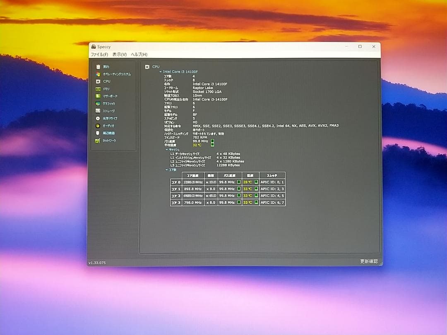447x335 pixels.
Task: Collapse the Intel Core i3 14100F tree
Action: pos(161,72)
